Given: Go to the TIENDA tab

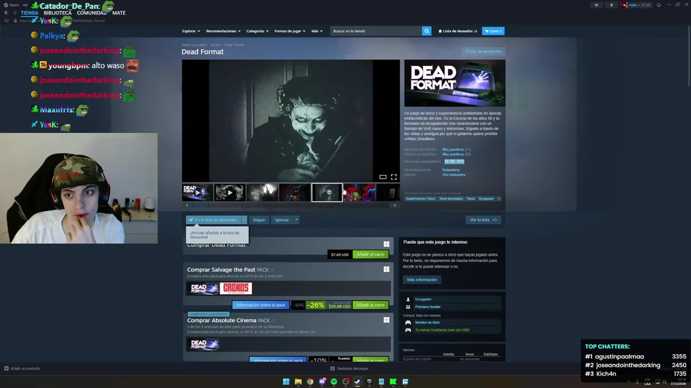Looking at the screenshot, I should pos(30,12).
